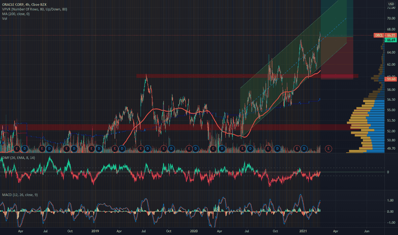Select the VPVR indicator legend
The image size is (398, 235).
point(35,9)
